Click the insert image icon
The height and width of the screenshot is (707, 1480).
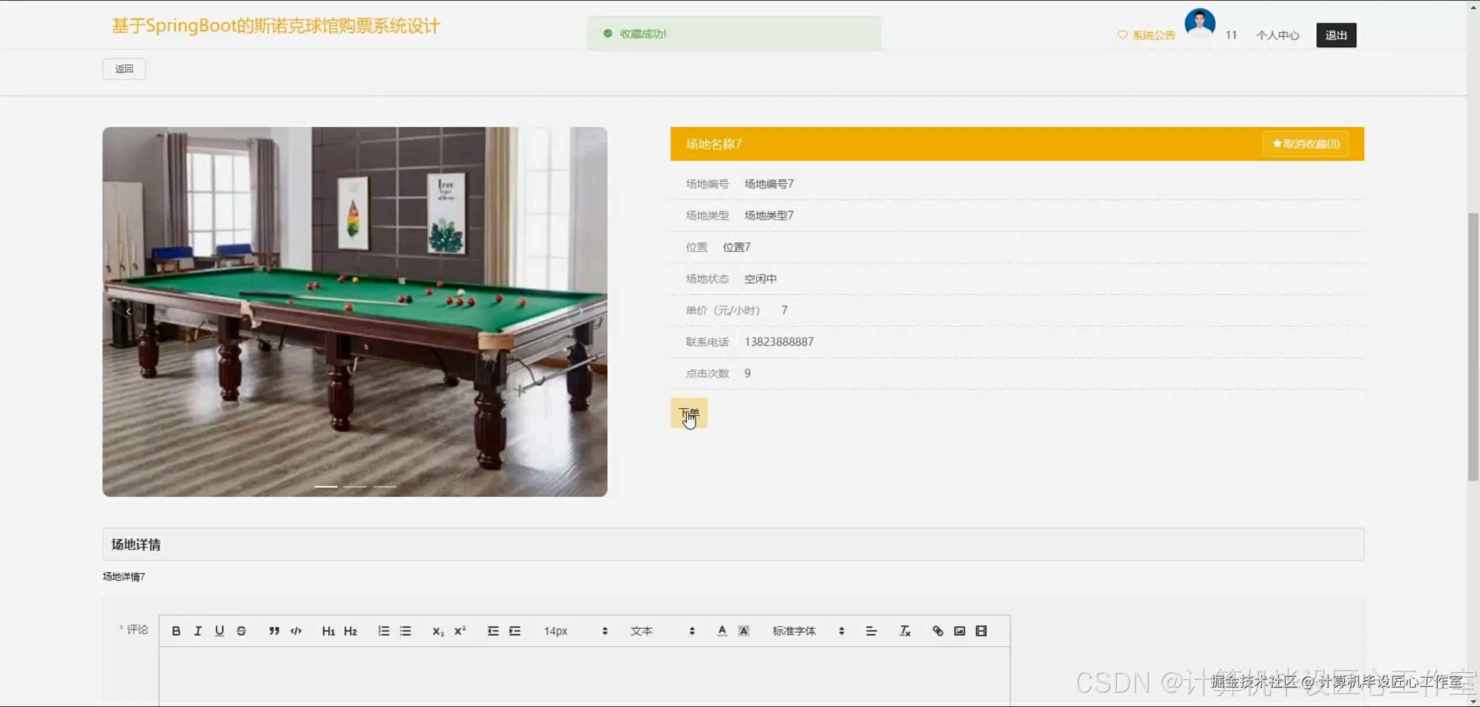960,631
